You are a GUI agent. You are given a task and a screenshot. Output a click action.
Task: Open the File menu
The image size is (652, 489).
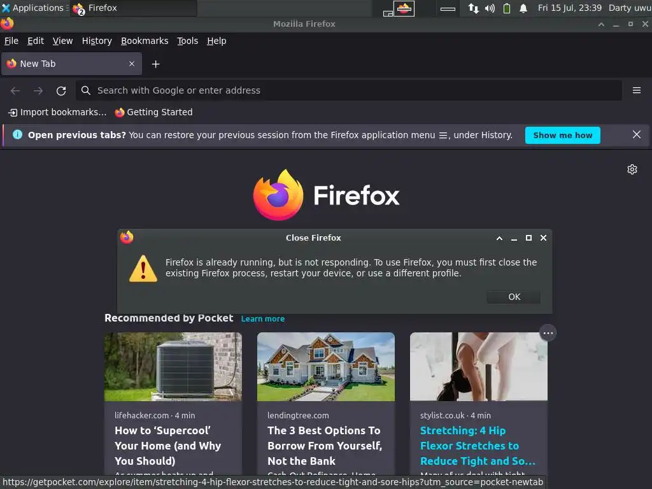pos(11,41)
